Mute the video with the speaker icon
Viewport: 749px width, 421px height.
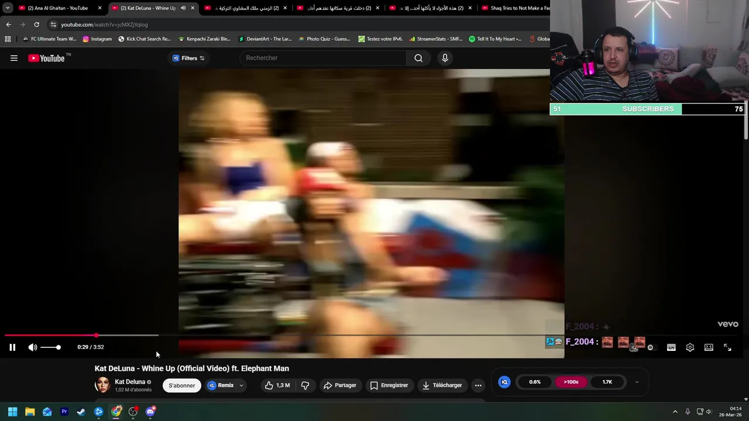point(33,347)
